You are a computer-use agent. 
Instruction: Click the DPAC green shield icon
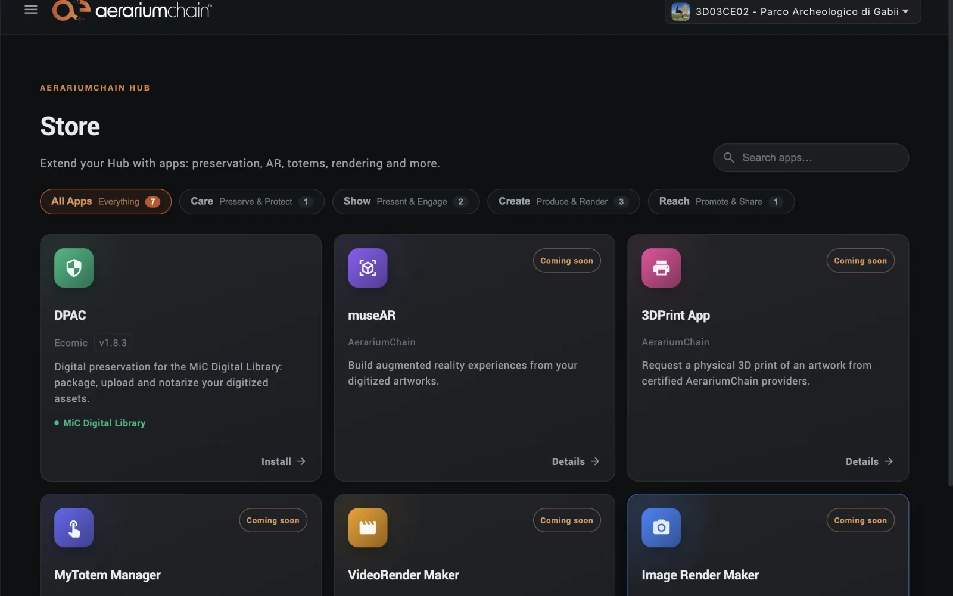pos(74,268)
